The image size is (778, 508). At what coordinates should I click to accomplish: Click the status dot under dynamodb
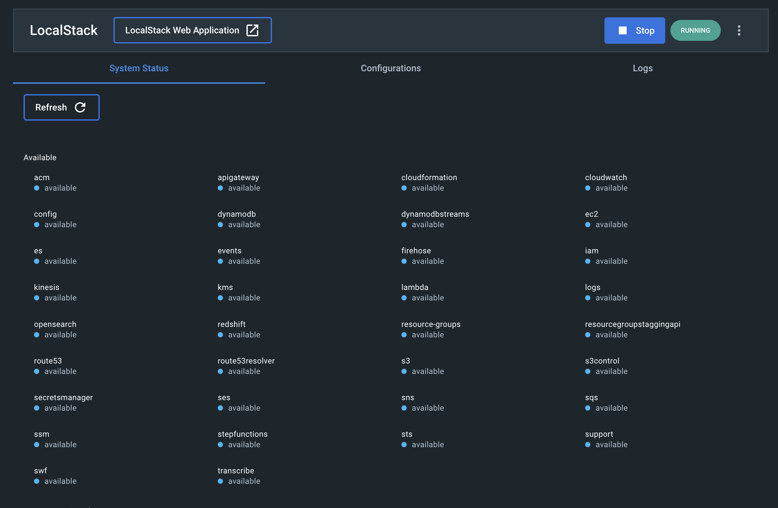(x=220, y=225)
